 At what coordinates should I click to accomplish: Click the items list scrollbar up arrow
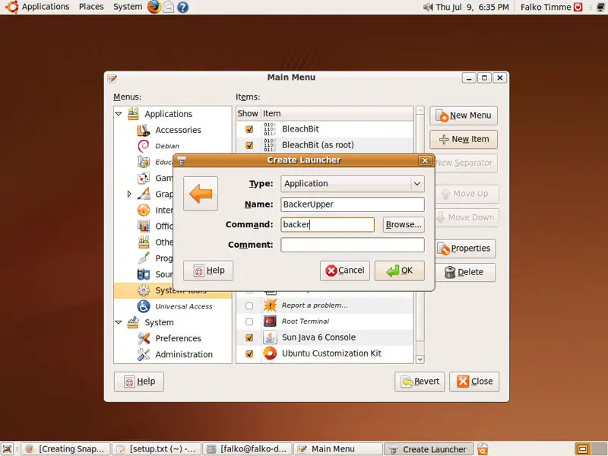[x=420, y=110]
